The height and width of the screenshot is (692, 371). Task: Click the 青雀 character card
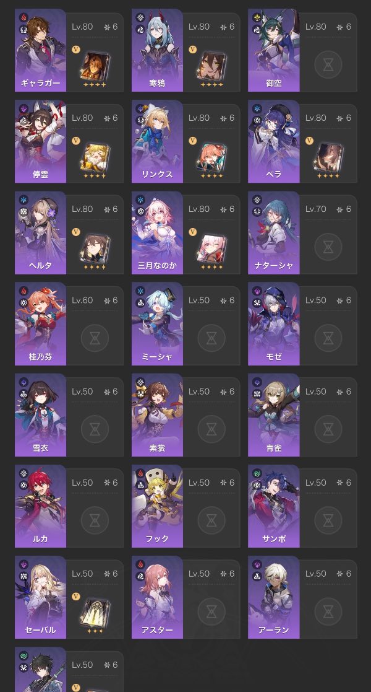[x=302, y=415]
